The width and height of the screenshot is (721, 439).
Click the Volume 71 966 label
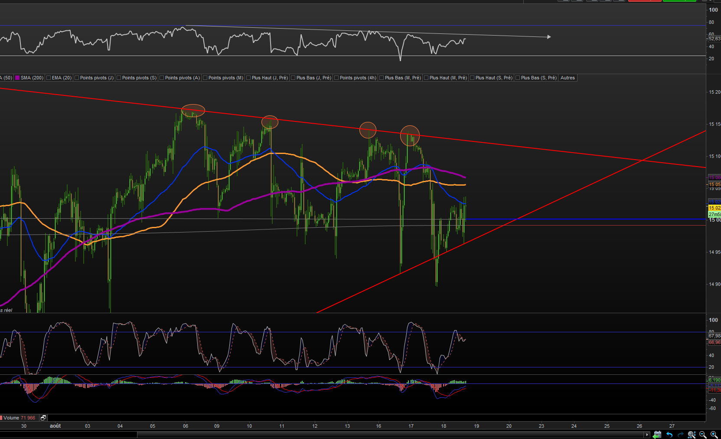[20, 418]
